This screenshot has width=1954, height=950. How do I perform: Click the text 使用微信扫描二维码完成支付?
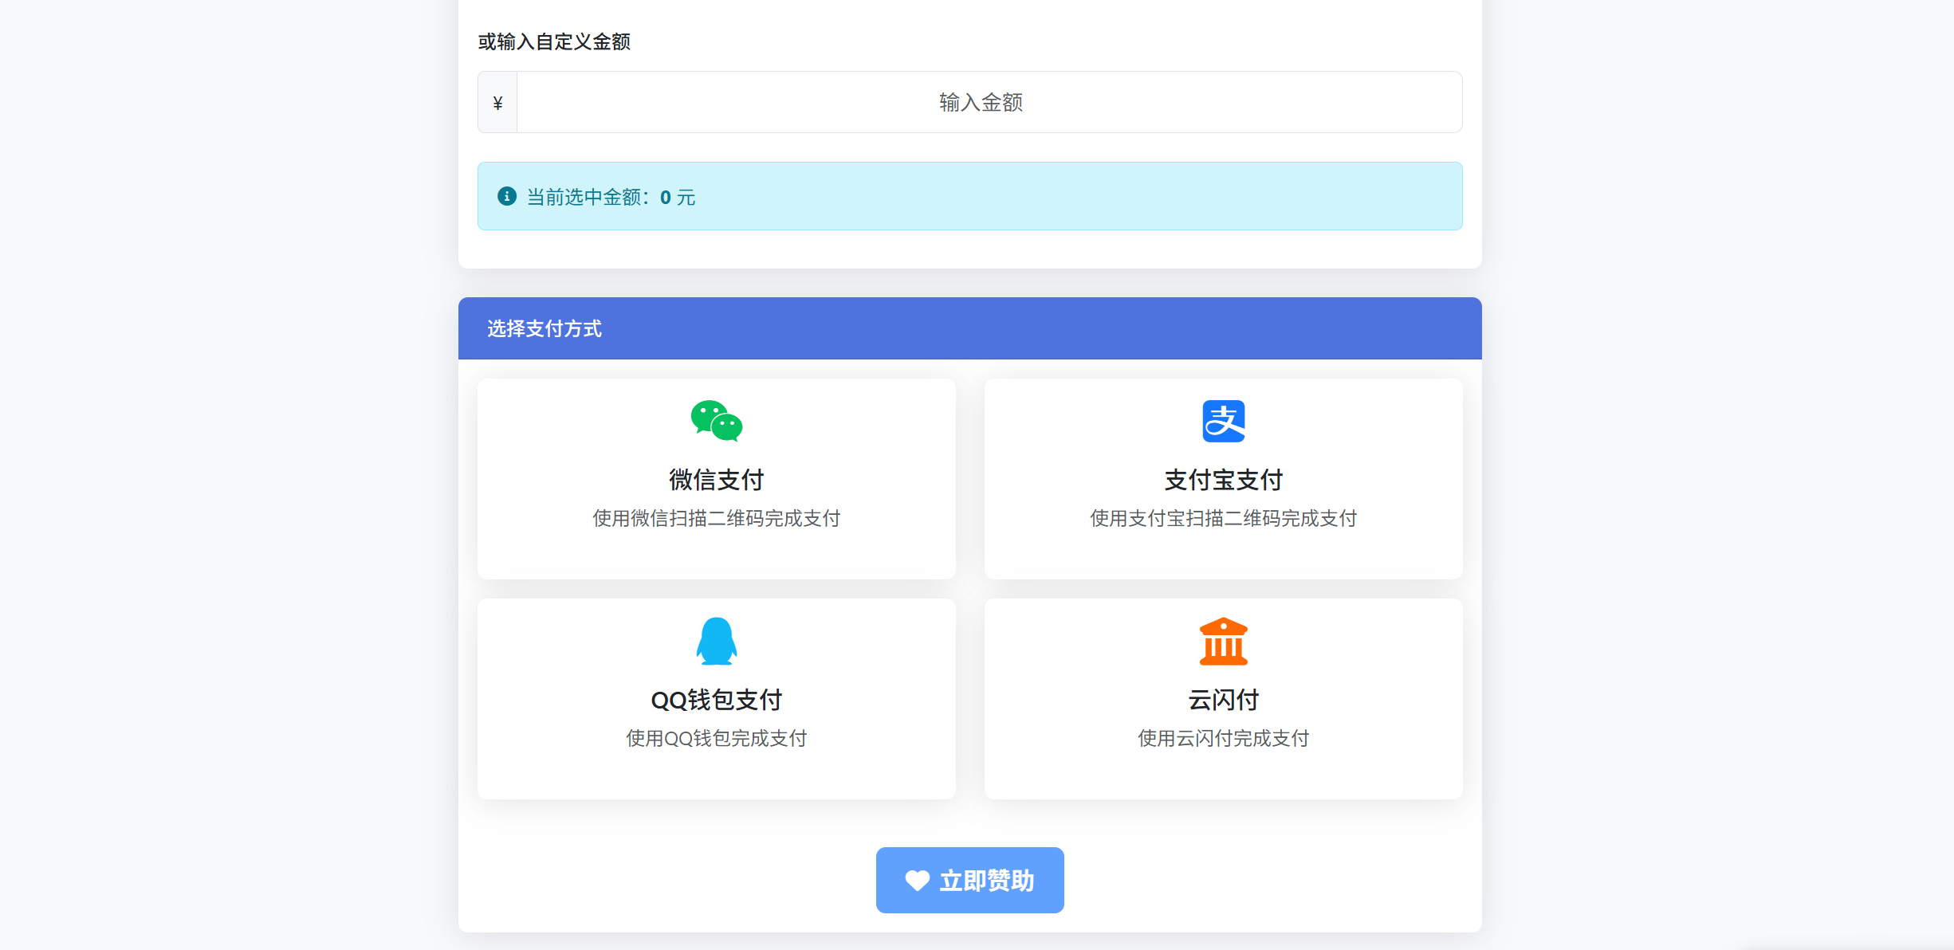coord(715,518)
